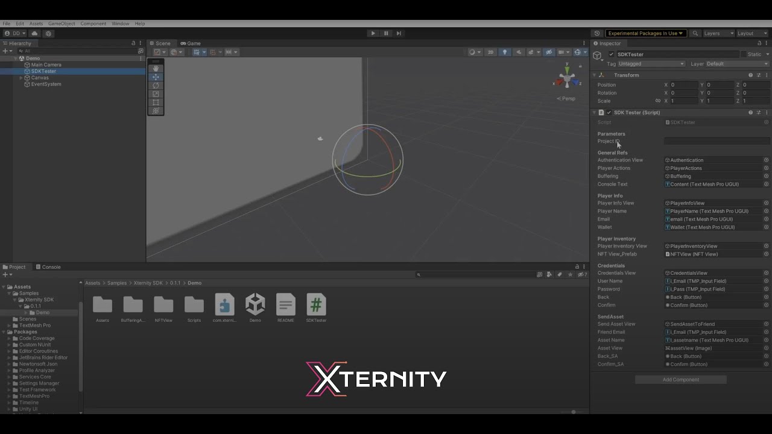Click the Pause button
The image size is (772, 434).
coord(386,33)
